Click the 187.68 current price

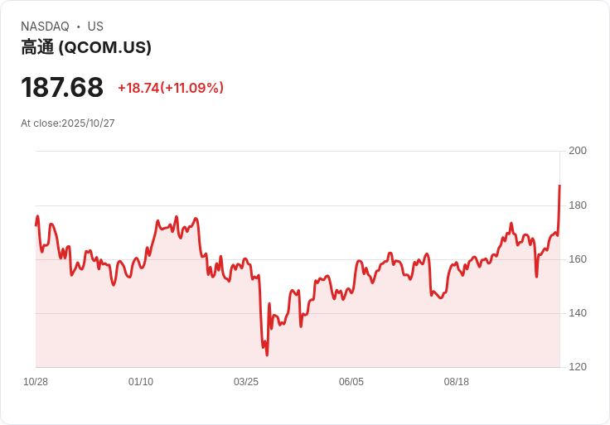62,87
